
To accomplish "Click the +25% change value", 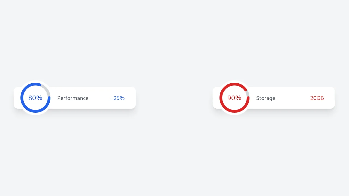I will [x=118, y=98].
